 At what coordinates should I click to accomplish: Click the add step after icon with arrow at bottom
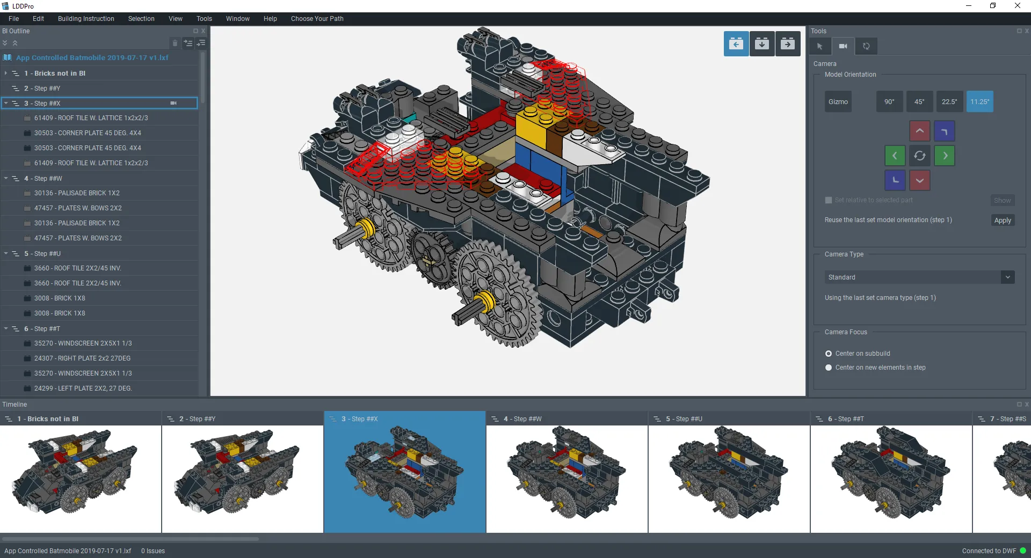coord(201,43)
